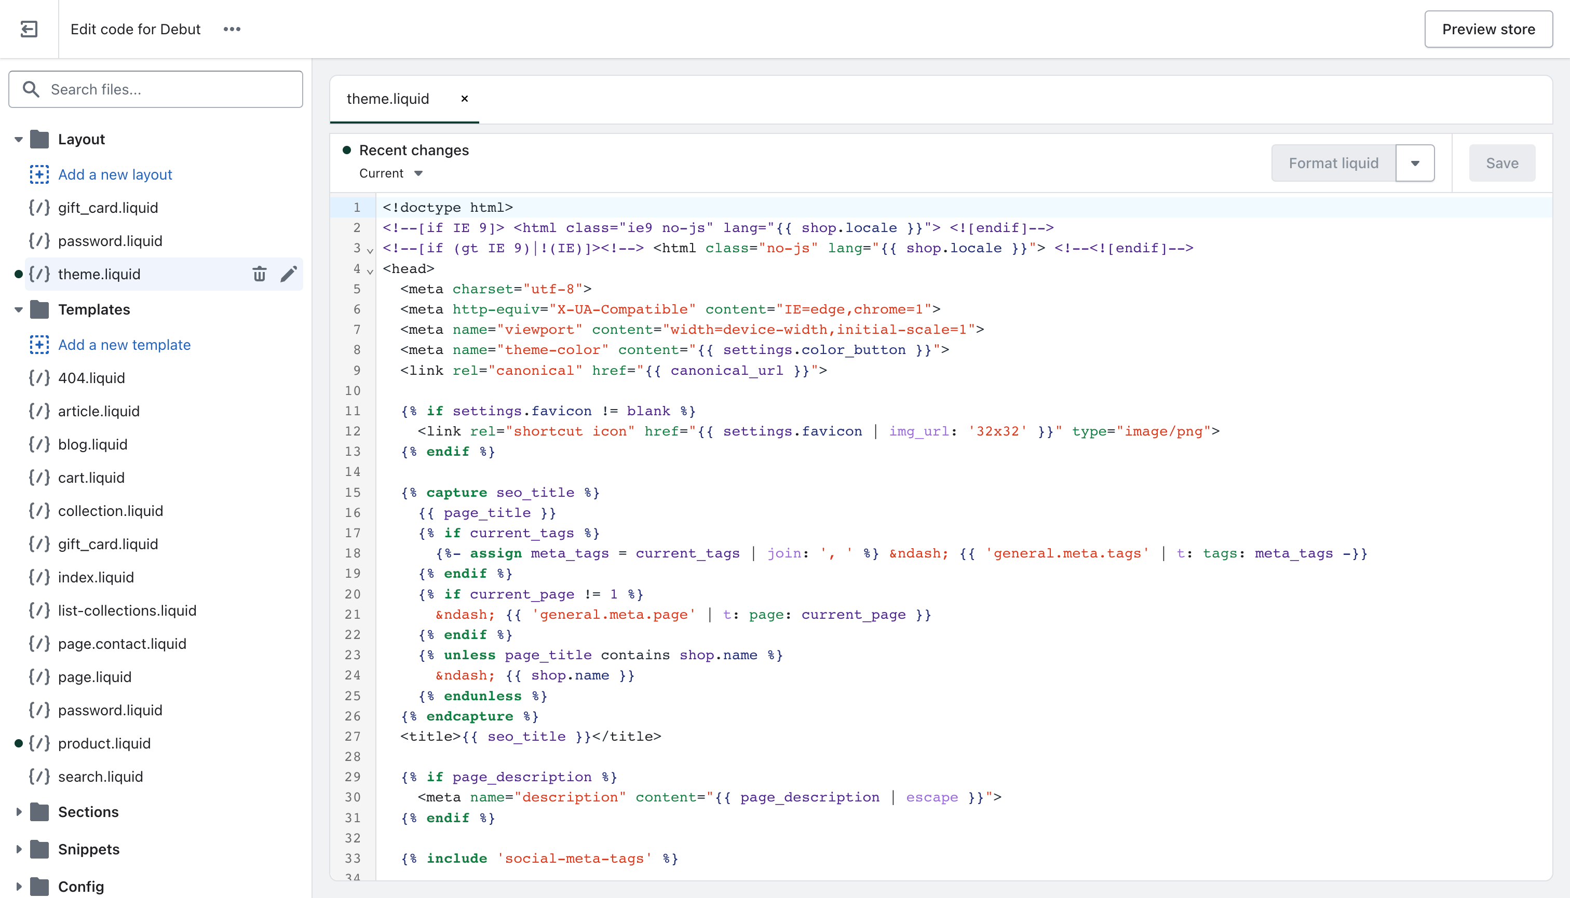Open article.liquid template file

99,412
